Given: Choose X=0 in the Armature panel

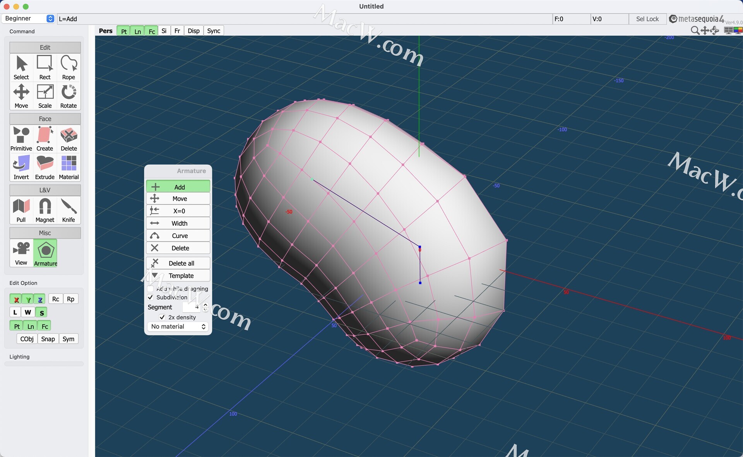Looking at the screenshot, I should 178,211.
